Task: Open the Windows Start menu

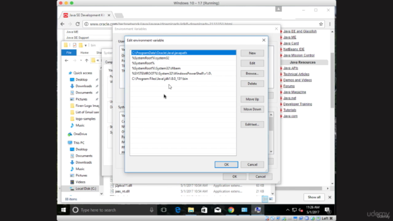Action: tap(63, 210)
